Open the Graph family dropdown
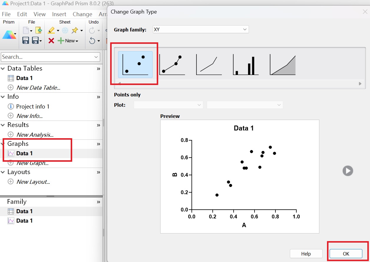370x262 pixels. 201,29
